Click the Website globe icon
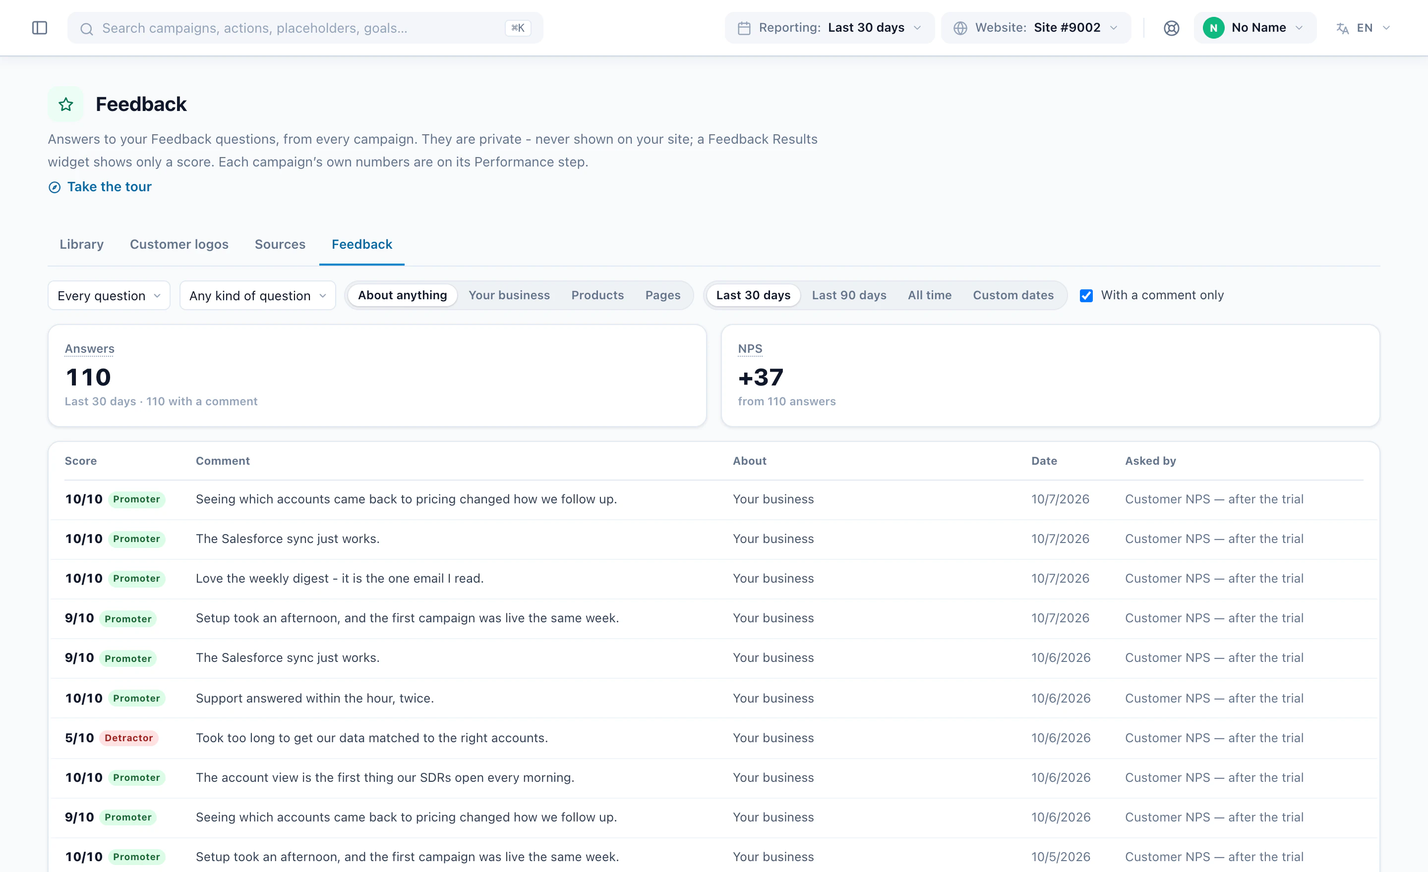Viewport: 1428px width, 872px height. point(960,28)
